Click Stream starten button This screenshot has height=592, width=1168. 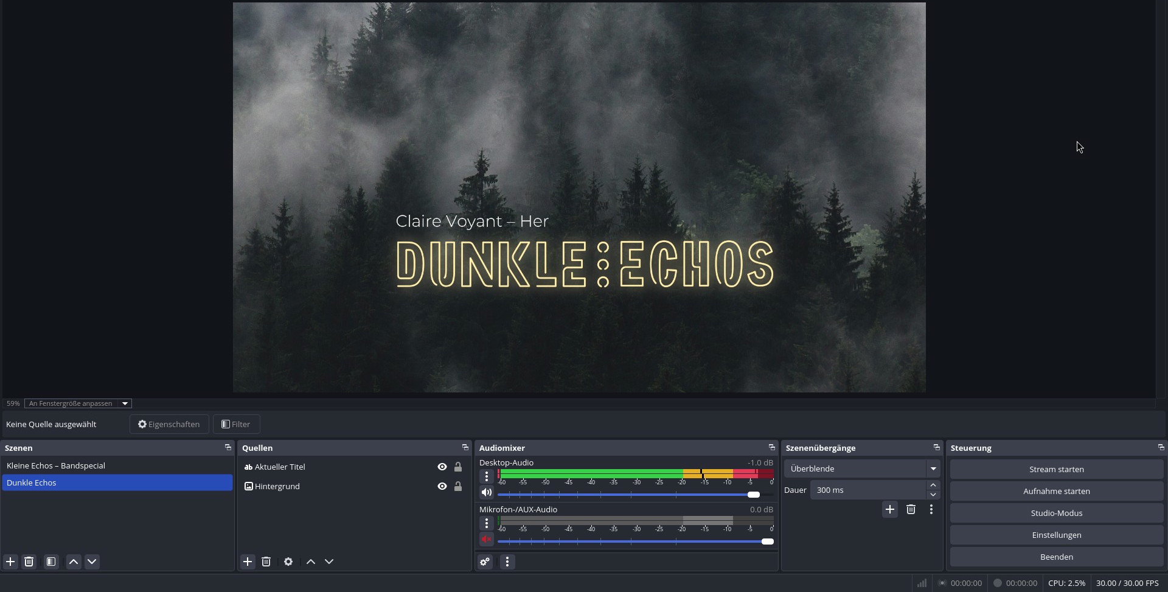tap(1057, 469)
